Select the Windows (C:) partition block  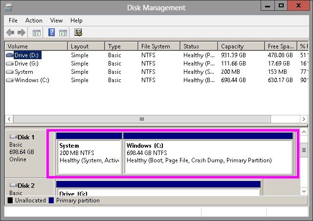(208, 156)
